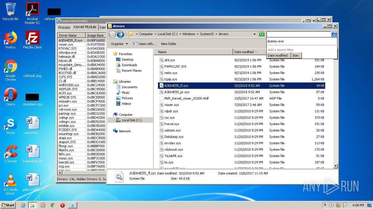Click media player taskbar icon
This screenshot has width=373, height=209.
point(43,205)
